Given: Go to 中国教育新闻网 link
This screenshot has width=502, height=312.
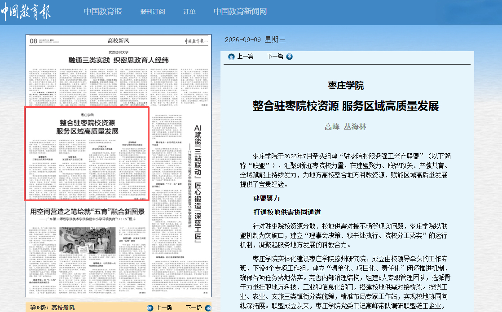Looking at the screenshot, I should [240, 12].
